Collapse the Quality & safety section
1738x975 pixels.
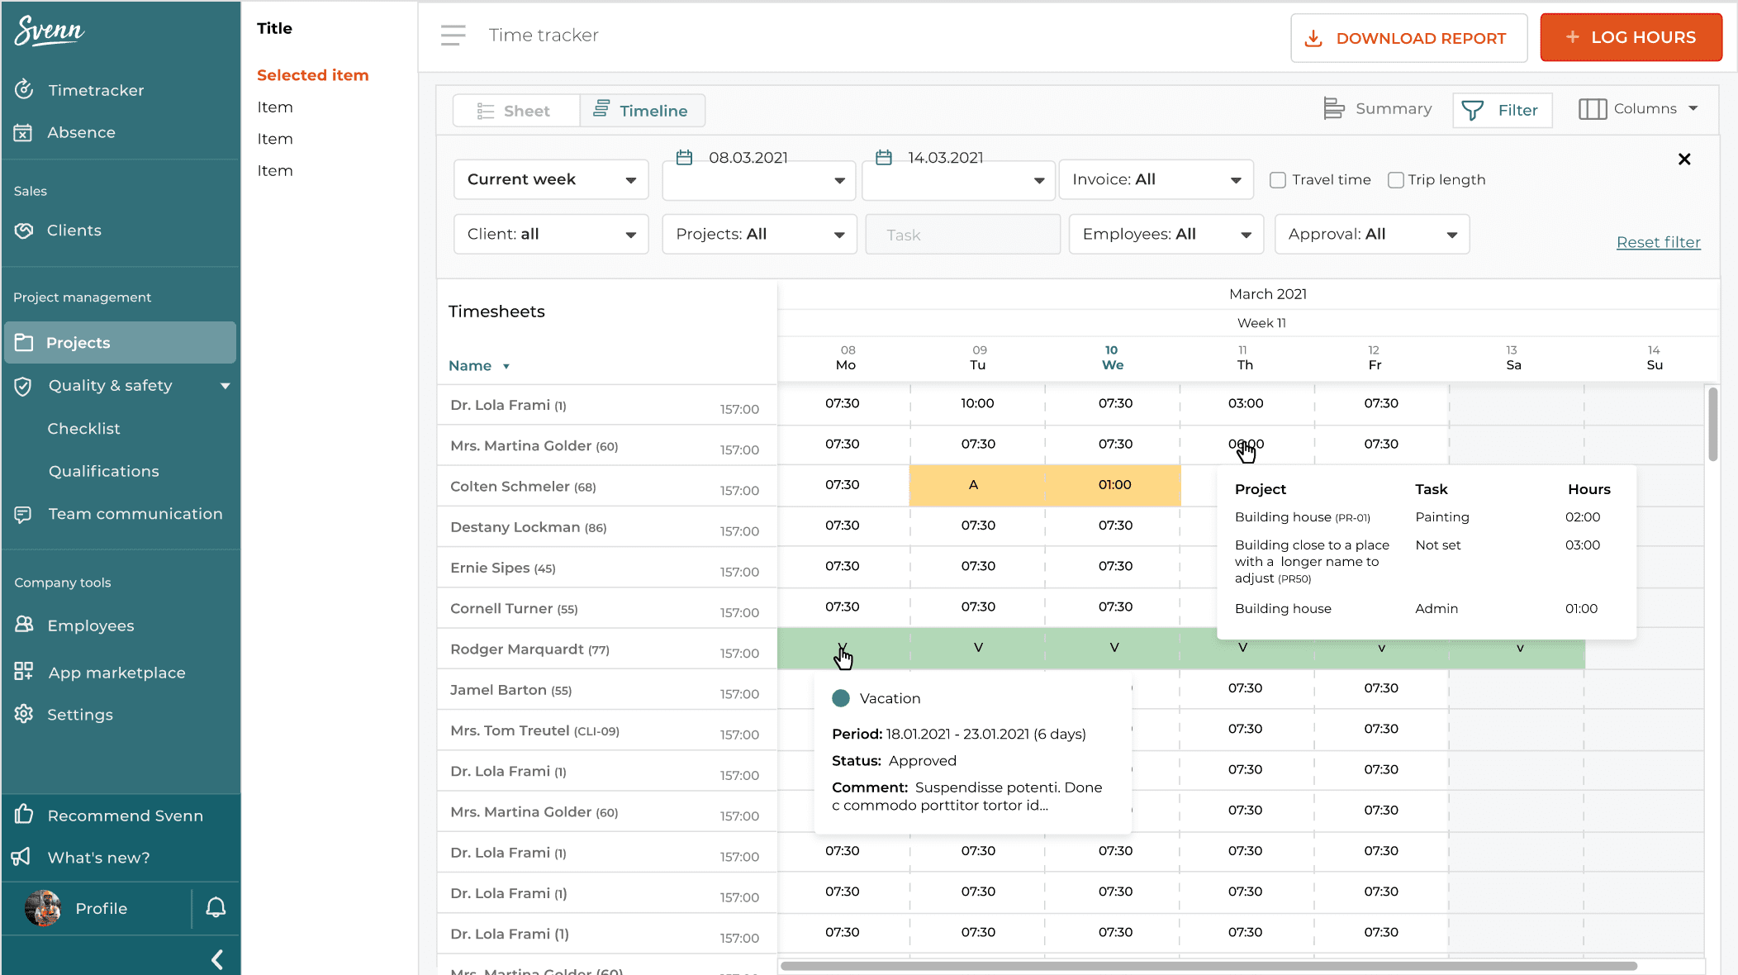[x=226, y=386]
